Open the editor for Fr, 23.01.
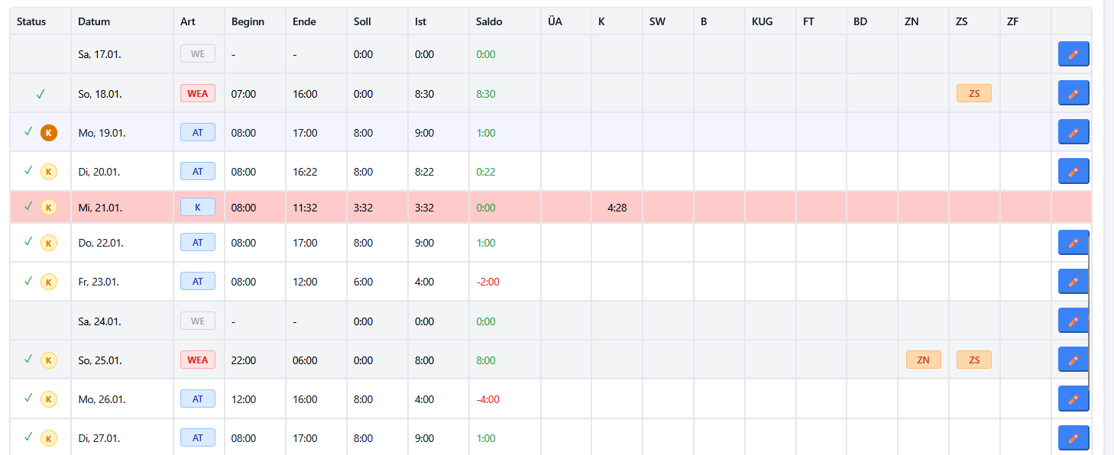This screenshot has width=1114, height=455. [x=1074, y=282]
